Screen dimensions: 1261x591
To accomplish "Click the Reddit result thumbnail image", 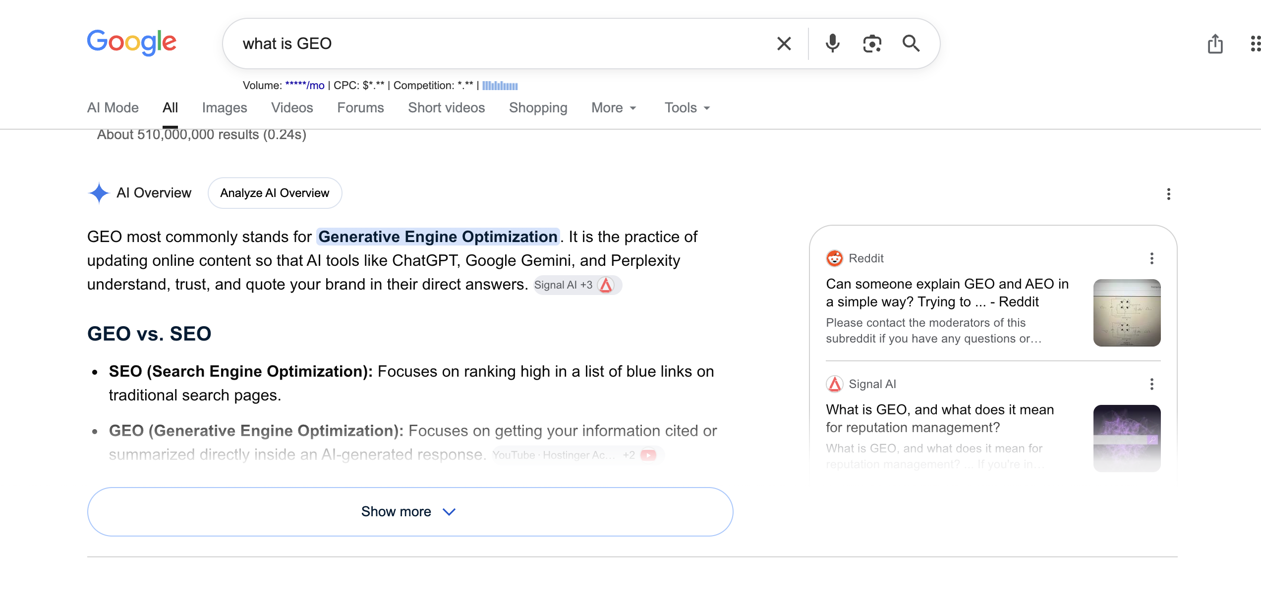I will (x=1127, y=313).
